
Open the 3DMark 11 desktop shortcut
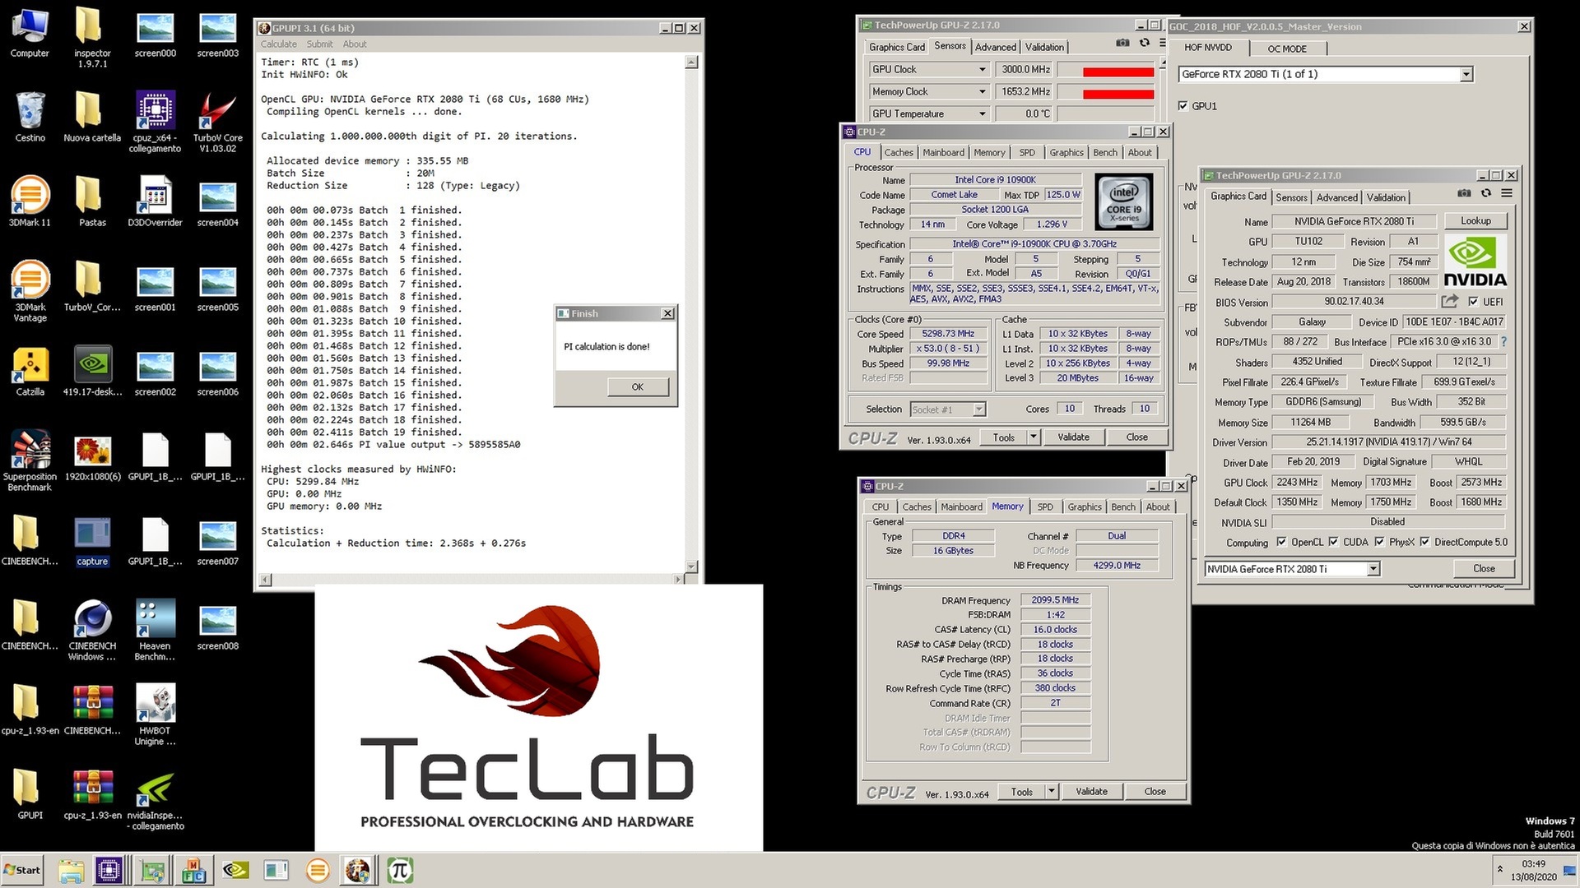30,201
